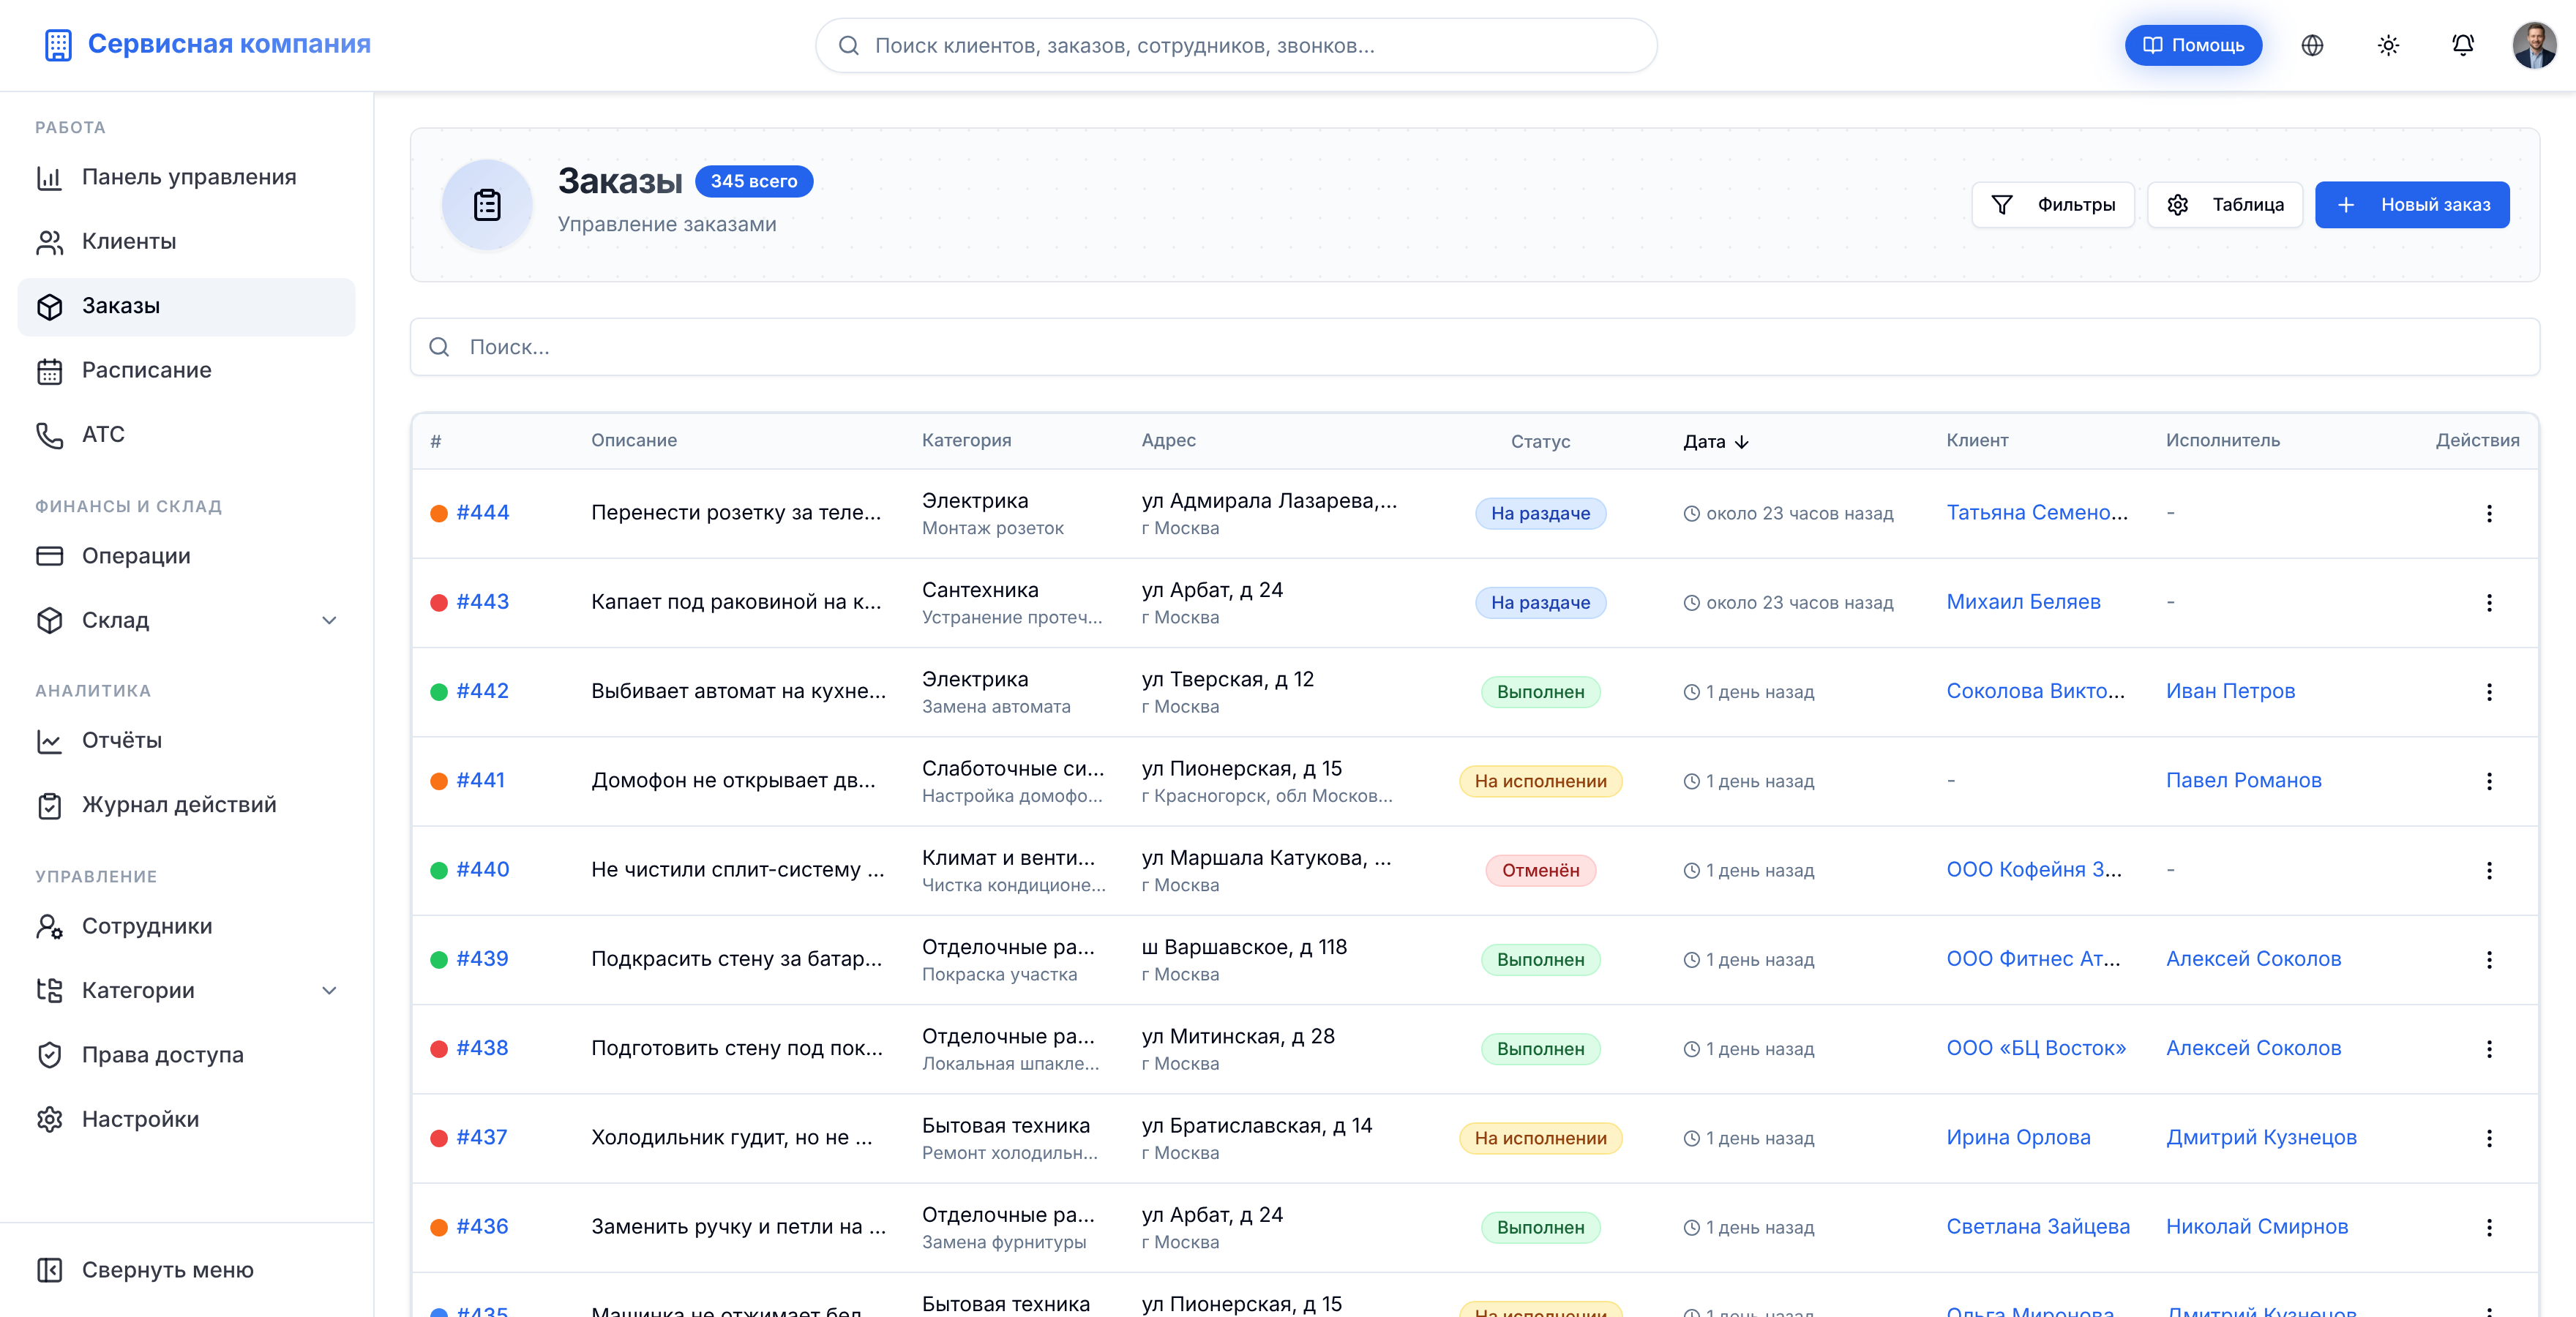
Task: Click the Отчёты chart icon
Action: [49, 741]
